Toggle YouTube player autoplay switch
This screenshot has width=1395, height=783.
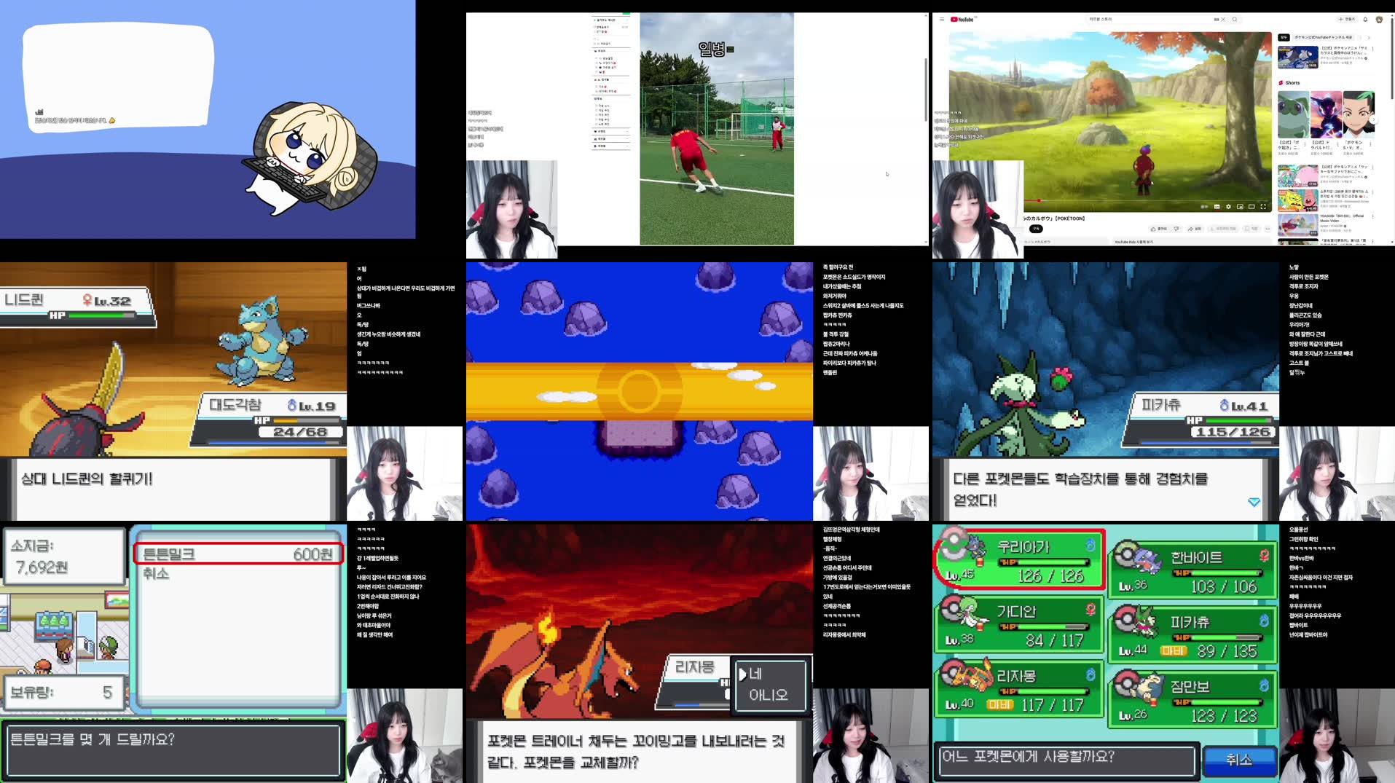click(1204, 207)
